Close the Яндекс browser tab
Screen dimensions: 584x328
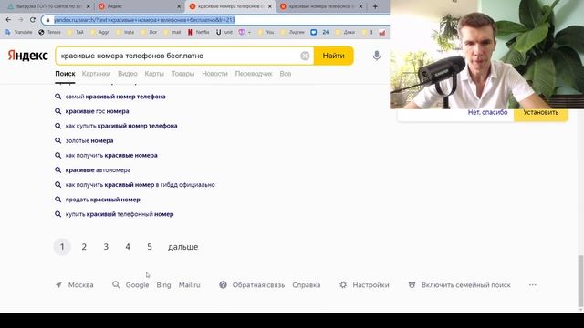pos(179,6)
